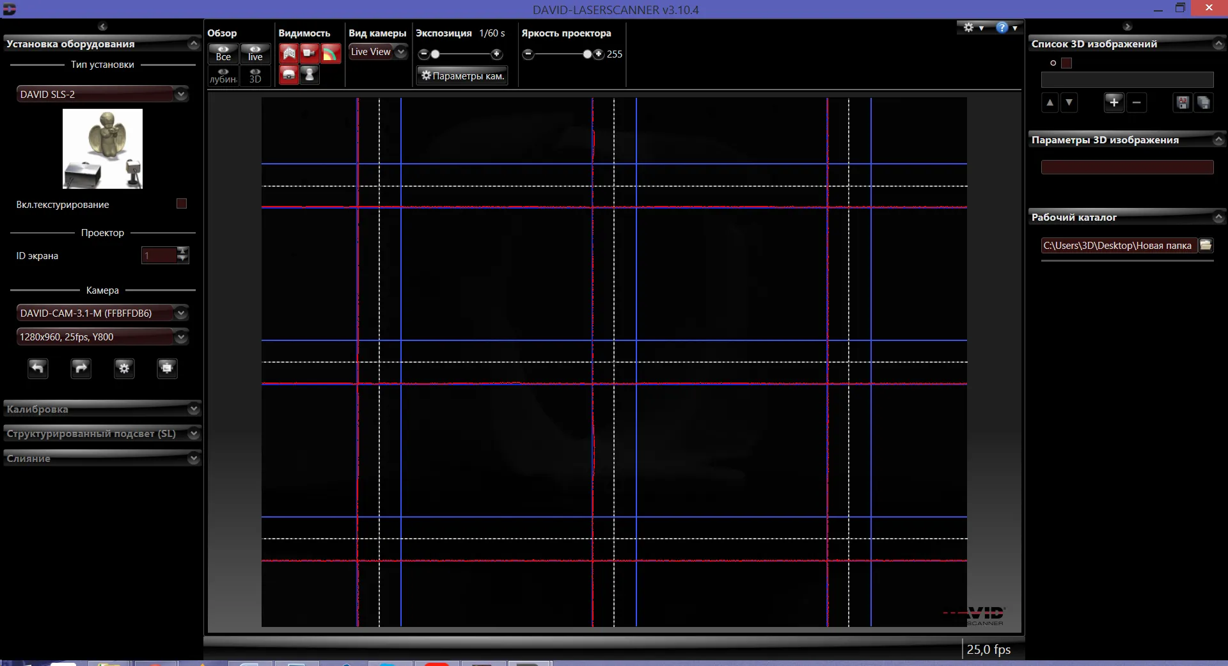Click the Save As floppy icon

pos(1183,102)
